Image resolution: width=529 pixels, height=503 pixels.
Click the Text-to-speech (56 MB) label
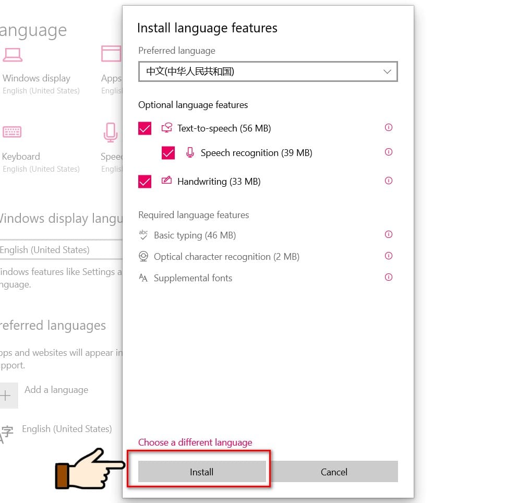224,128
